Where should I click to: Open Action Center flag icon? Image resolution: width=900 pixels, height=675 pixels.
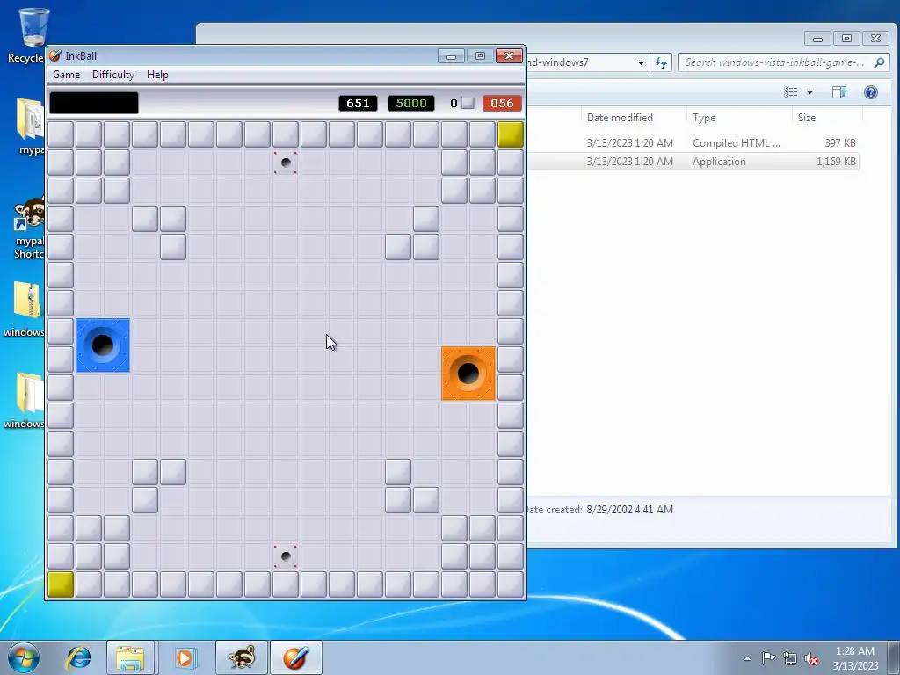pyautogui.click(x=768, y=658)
